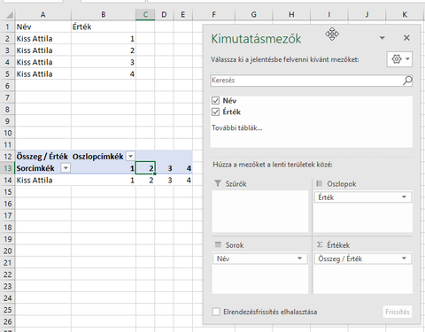Uncheck the Érték field checkbox
Viewport: 425px width, 332px height.
[215, 112]
